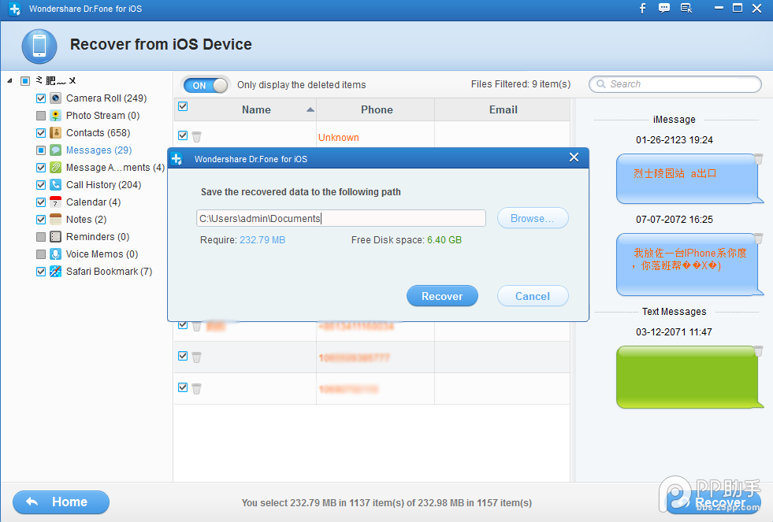Screen dimensions: 773x522
Task: Click the Camera Roll category icon
Action: 56,98
